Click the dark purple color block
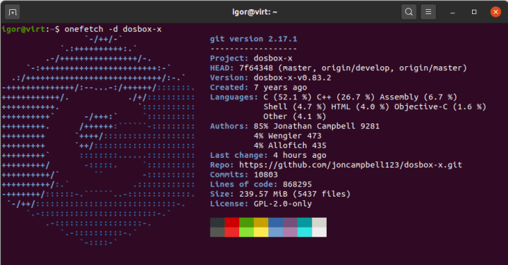508x265 pixels. click(x=290, y=222)
